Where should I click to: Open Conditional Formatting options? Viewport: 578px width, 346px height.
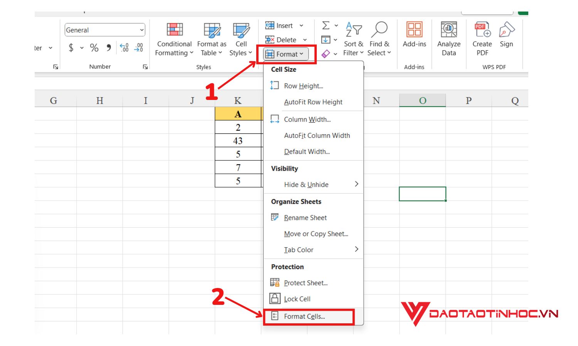pos(174,38)
